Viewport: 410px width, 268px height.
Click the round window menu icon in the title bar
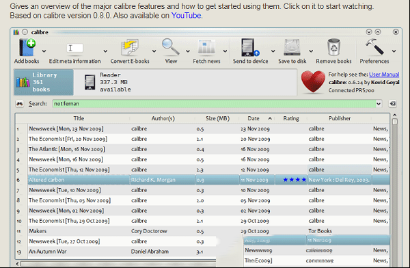pyautogui.click(x=25, y=32)
